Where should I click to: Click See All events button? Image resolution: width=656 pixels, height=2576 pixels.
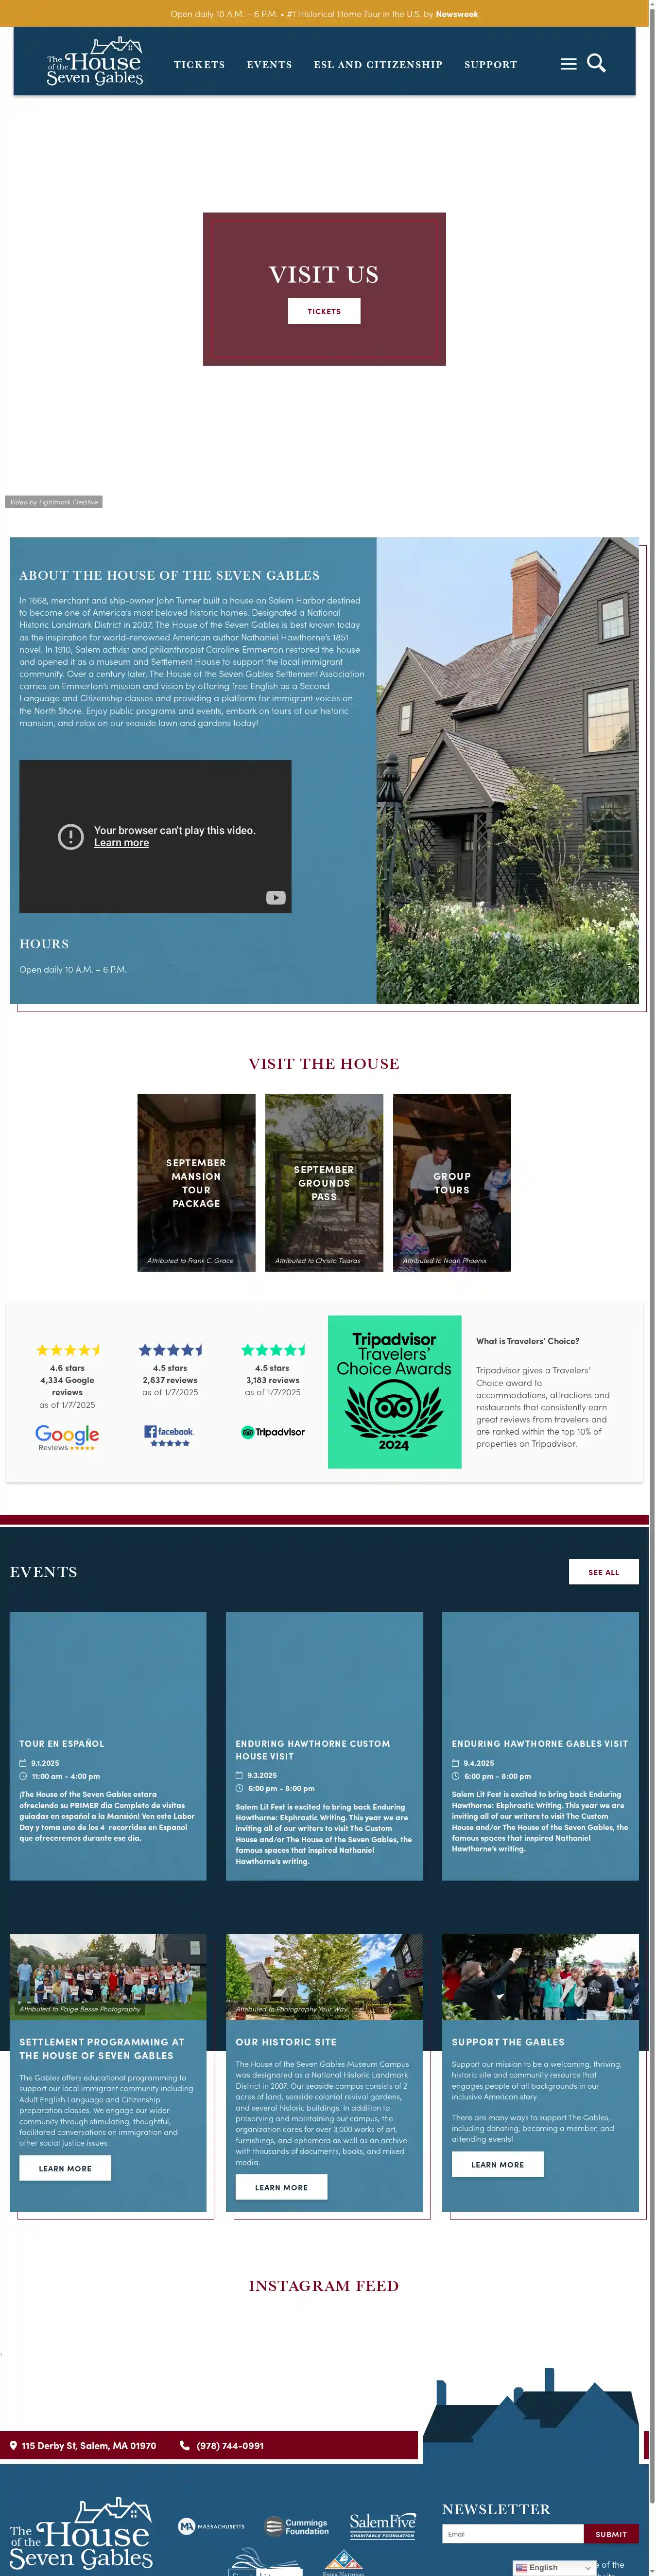coord(604,1571)
